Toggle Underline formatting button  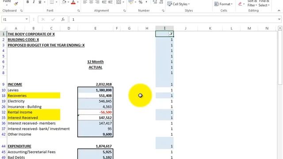[x=40, y=2]
